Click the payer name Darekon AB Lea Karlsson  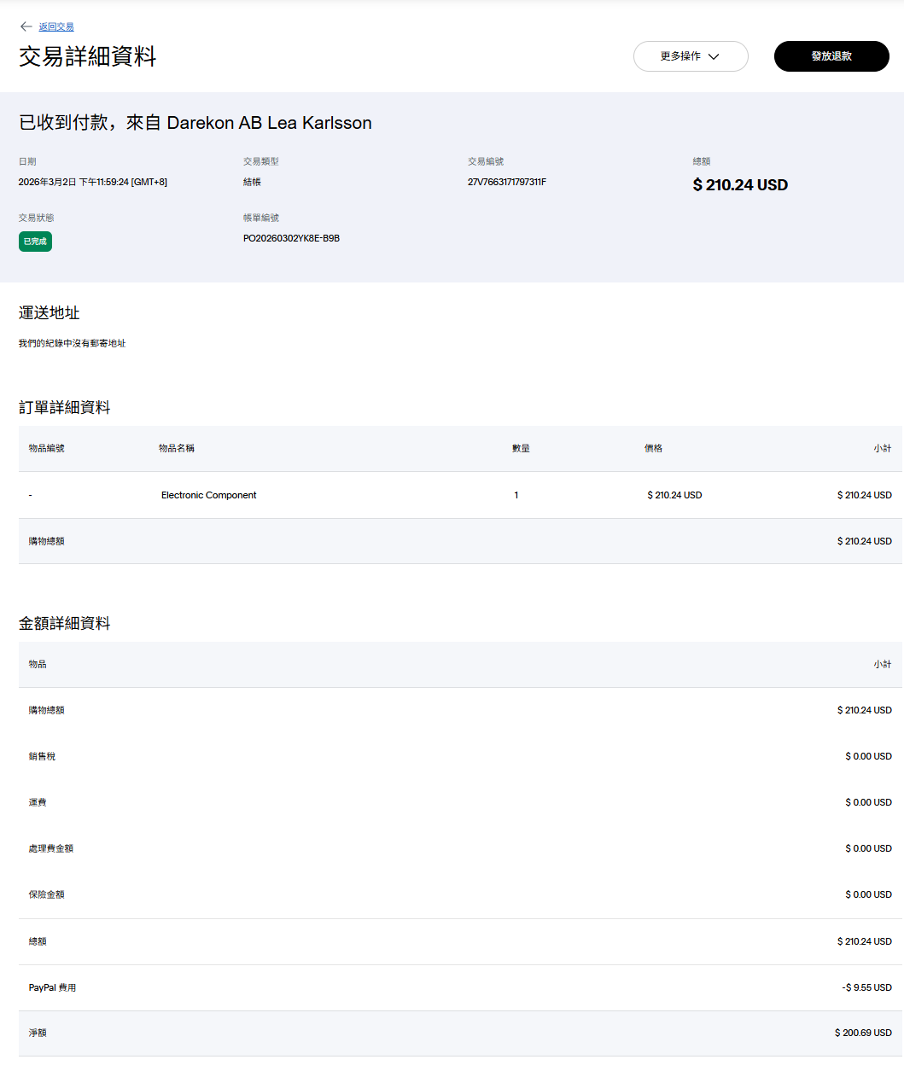click(x=269, y=123)
